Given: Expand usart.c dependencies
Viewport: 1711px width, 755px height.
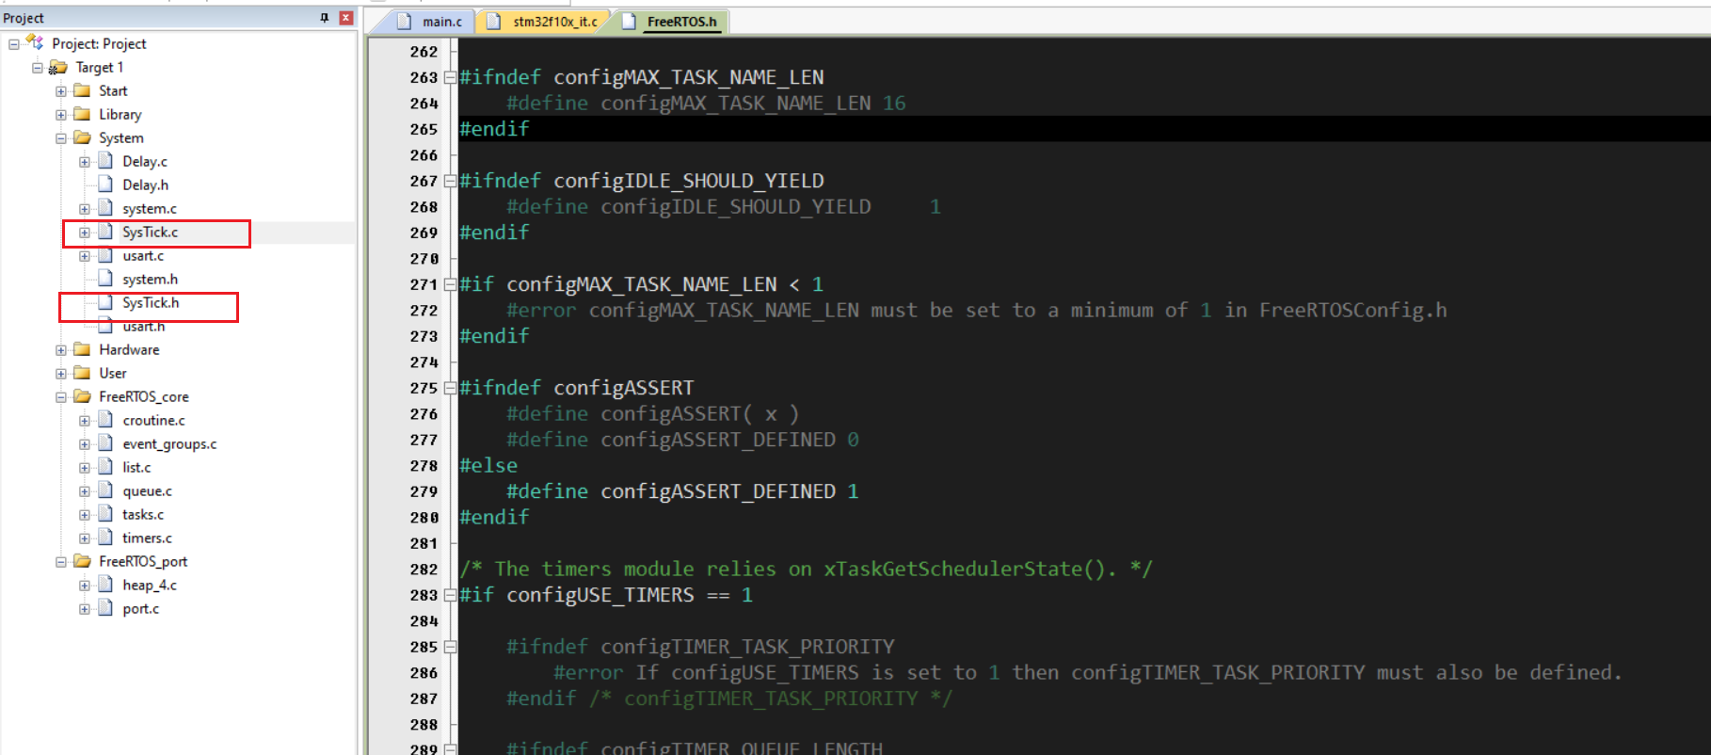Looking at the screenshot, I should click(85, 256).
